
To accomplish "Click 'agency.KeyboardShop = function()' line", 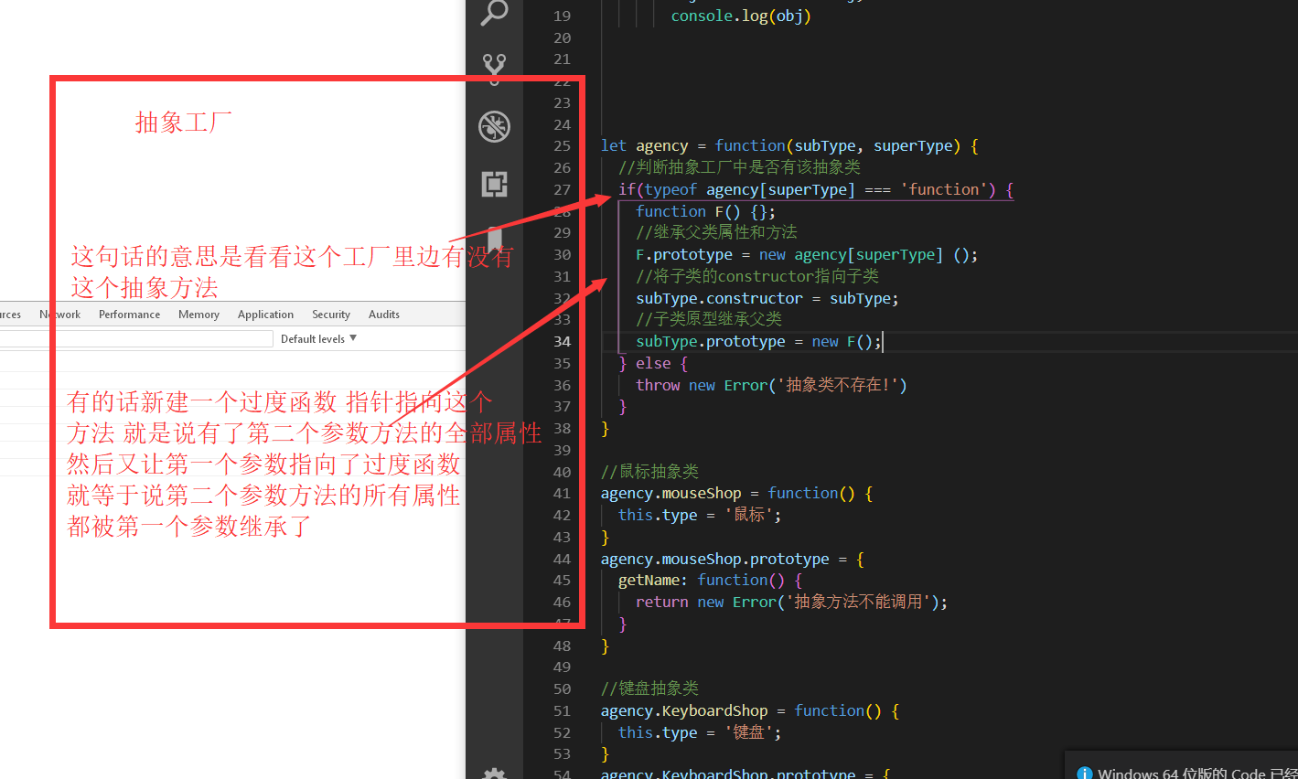I will coord(750,711).
